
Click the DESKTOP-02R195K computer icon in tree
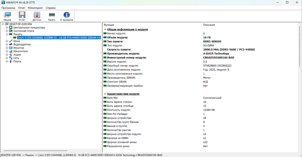[7, 24]
